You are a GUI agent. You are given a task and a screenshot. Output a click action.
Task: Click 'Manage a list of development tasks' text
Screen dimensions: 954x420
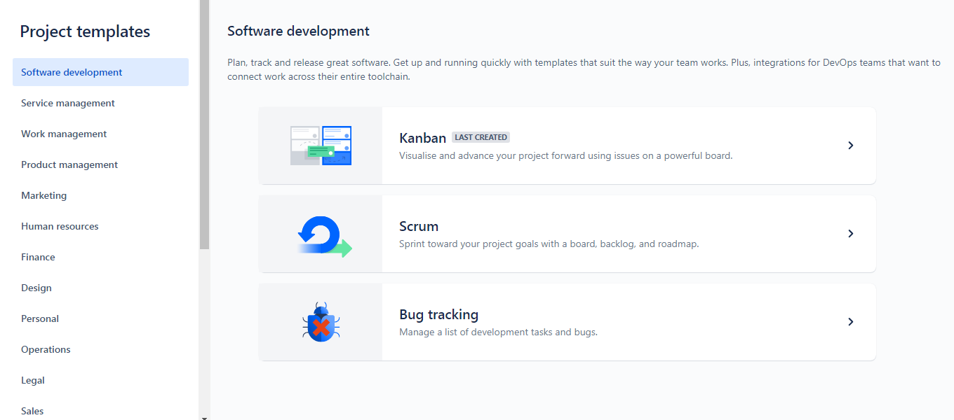(498, 332)
